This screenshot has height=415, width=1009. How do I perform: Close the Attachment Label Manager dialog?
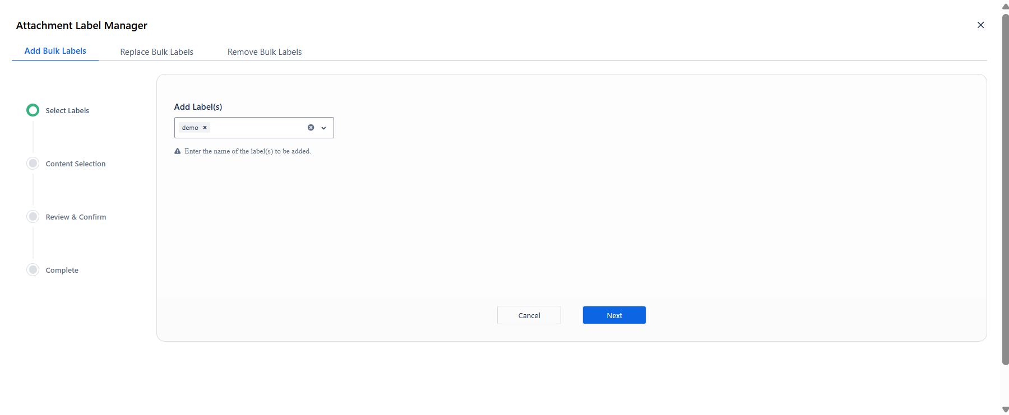tap(980, 25)
